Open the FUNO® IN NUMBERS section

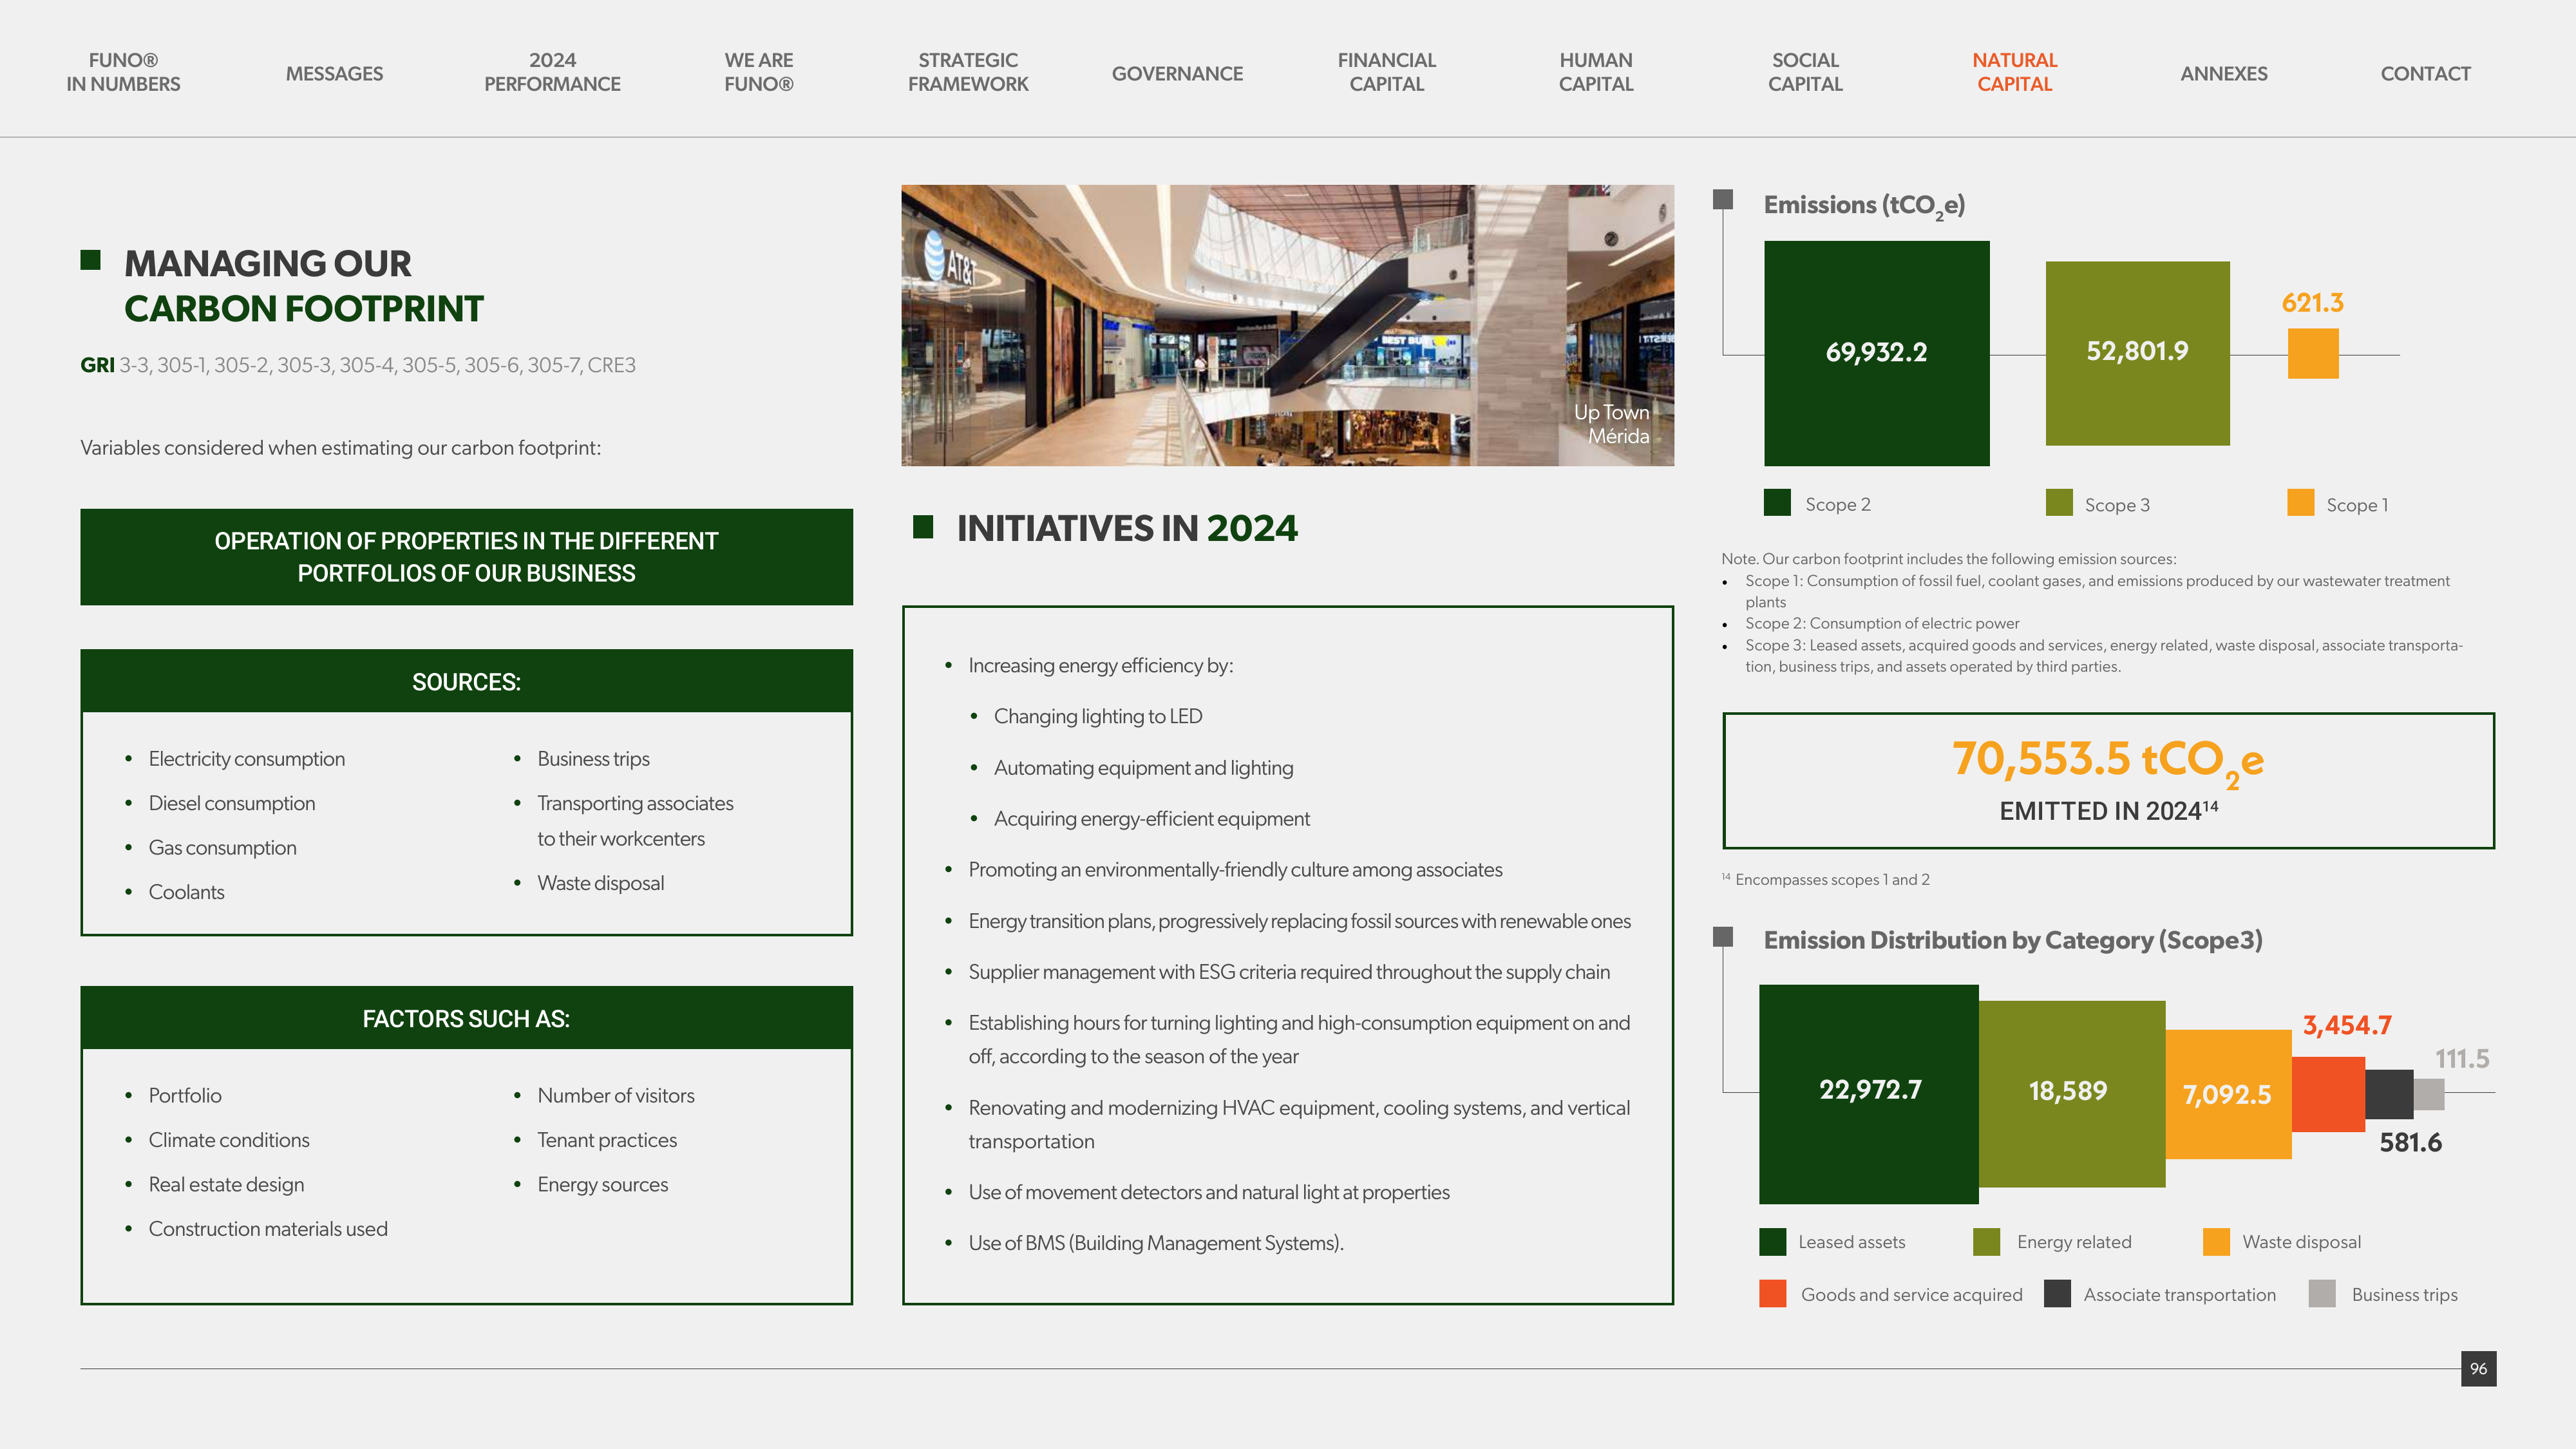pyautogui.click(x=123, y=72)
